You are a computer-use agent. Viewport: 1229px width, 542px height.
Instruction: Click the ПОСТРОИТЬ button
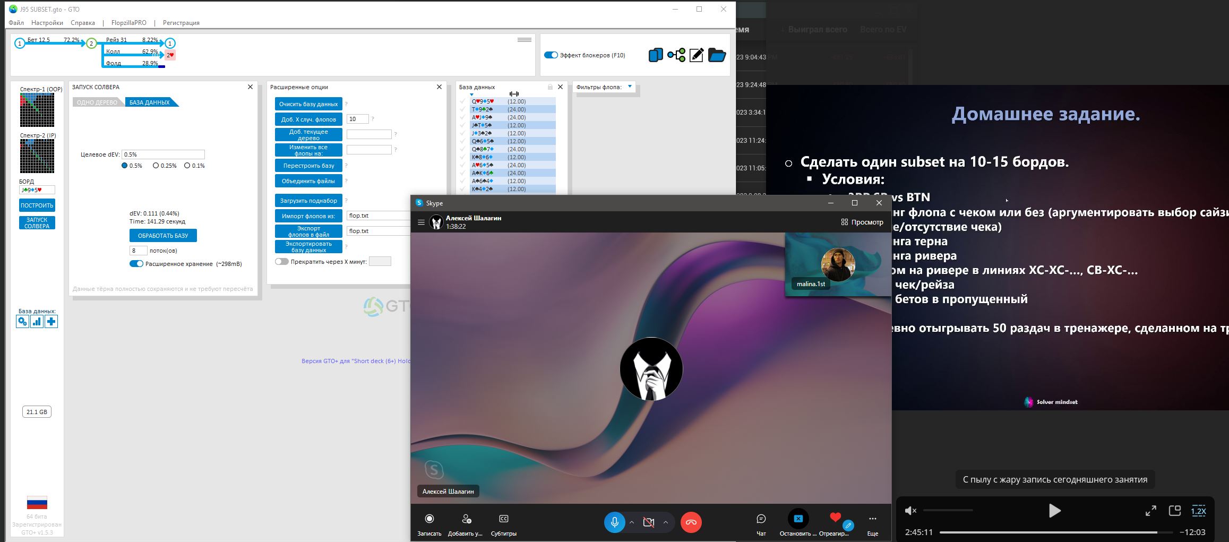pos(37,205)
